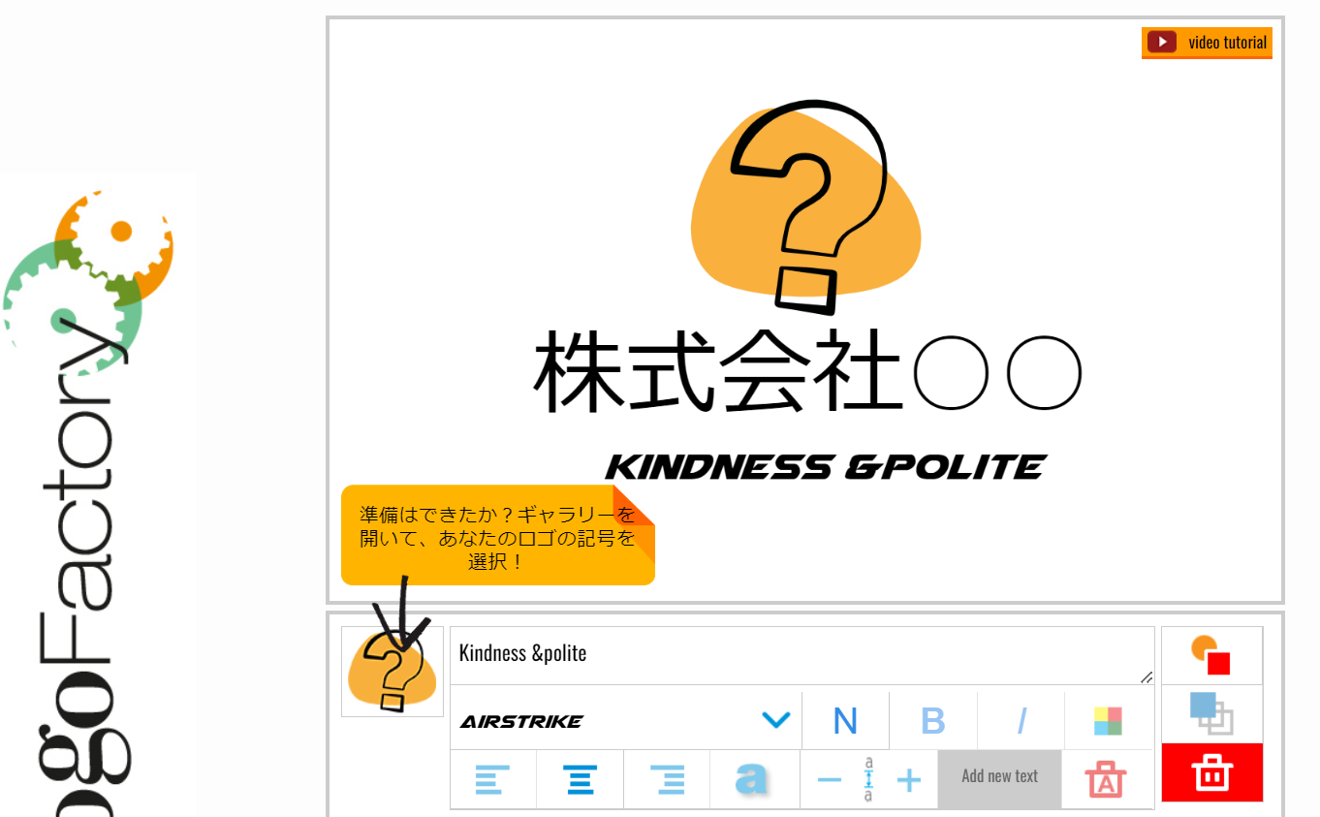The width and height of the screenshot is (1320, 817).
Task: Toggle bold (B) text style
Action: pos(932,721)
